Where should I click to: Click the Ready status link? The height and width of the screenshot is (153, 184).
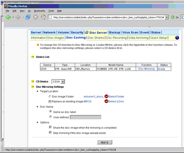click(x=161, y=69)
